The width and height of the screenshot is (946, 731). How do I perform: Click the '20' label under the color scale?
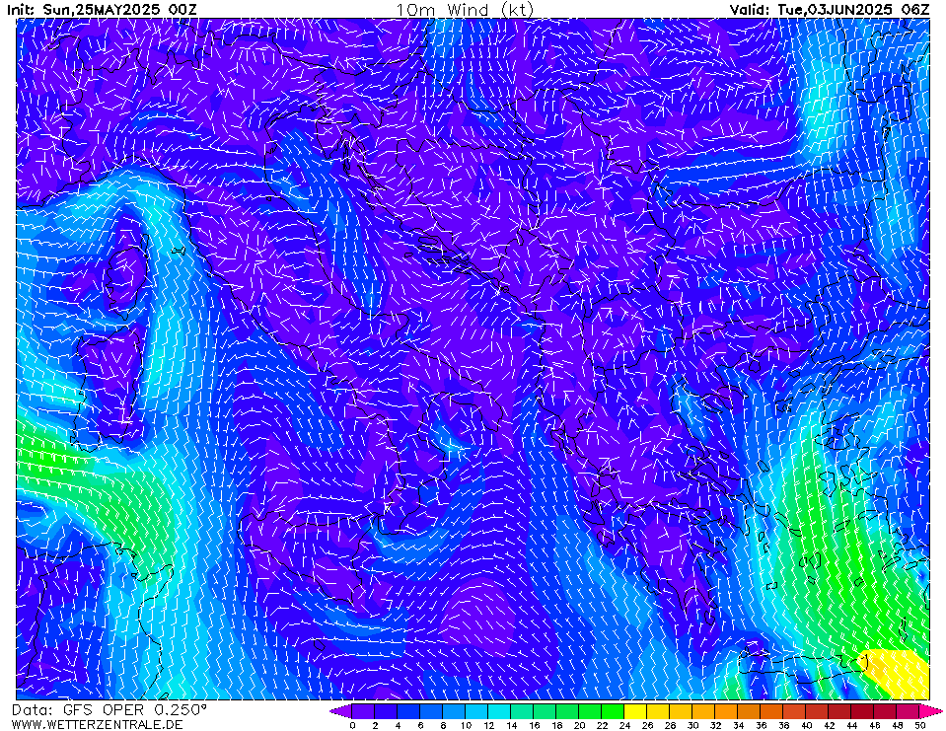579,725
